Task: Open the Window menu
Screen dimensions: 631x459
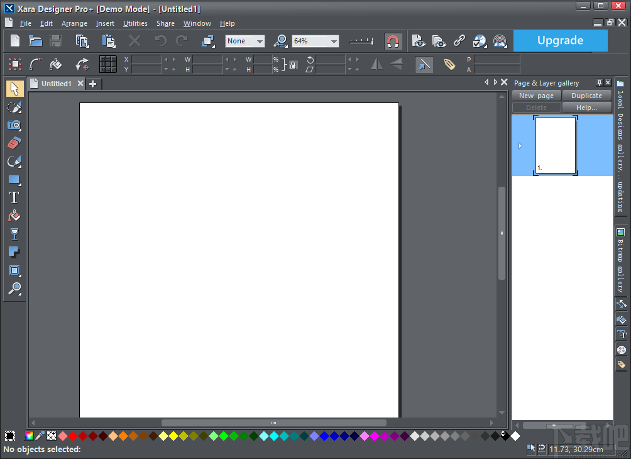Action: click(x=197, y=23)
